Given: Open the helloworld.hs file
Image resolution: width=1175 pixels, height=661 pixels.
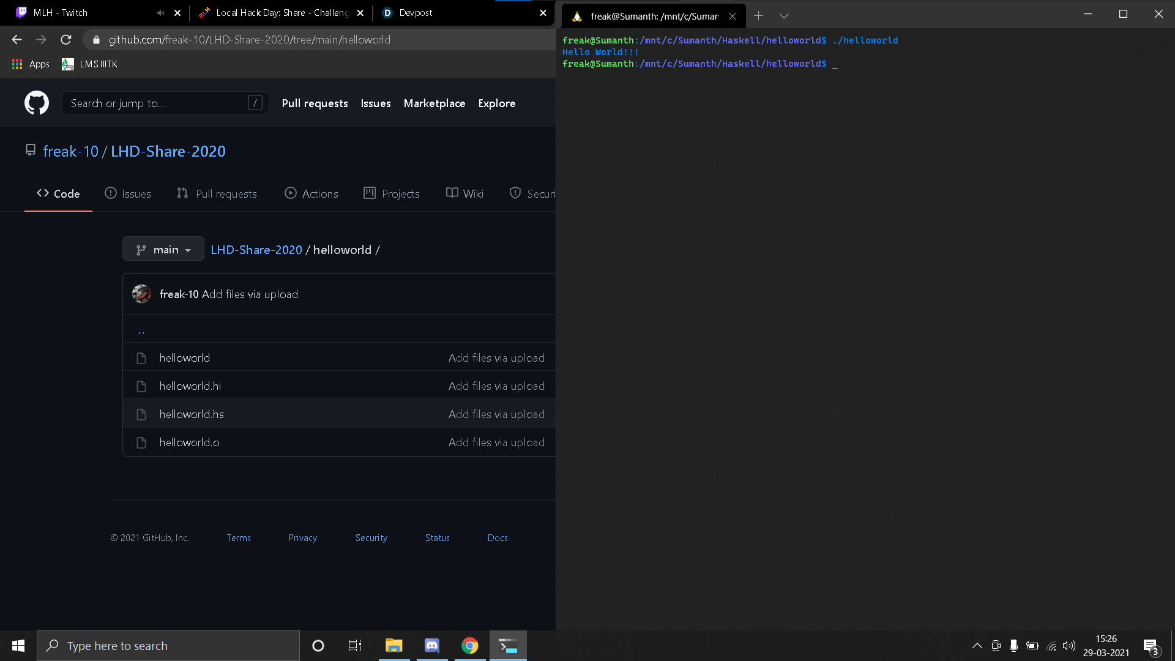Looking at the screenshot, I should click(x=192, y=414).
